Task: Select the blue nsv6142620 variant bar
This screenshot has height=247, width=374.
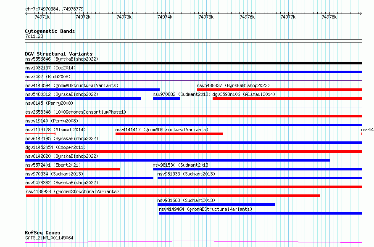Action: 177,160
